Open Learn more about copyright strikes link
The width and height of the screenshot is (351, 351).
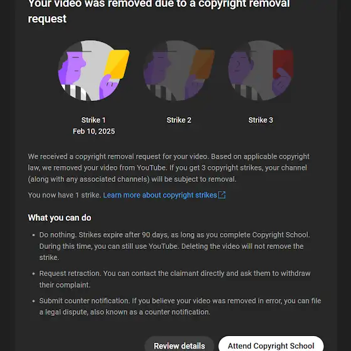[160, 195]
